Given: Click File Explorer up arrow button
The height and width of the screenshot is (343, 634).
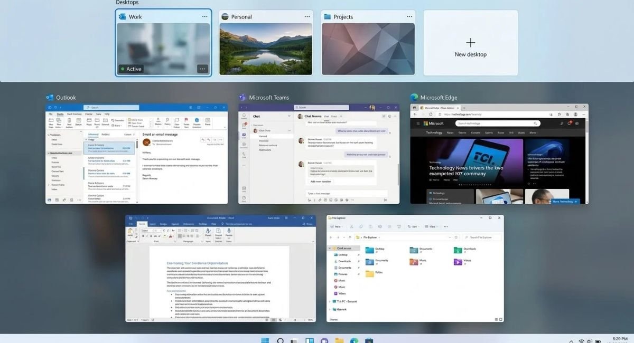Looking at the screenshot, I should pos(350,237).
